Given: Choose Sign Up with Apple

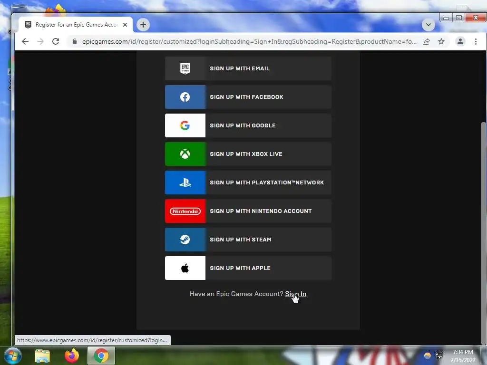Looking at the screenshot, I should (x=248, y=268).
